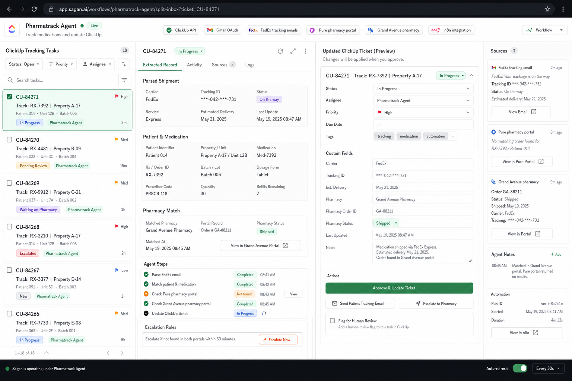Image resolution: width=572 pixels, height=381 pixels.
Task: Click the external-link icon on View Email
Action: pos(534,112)
